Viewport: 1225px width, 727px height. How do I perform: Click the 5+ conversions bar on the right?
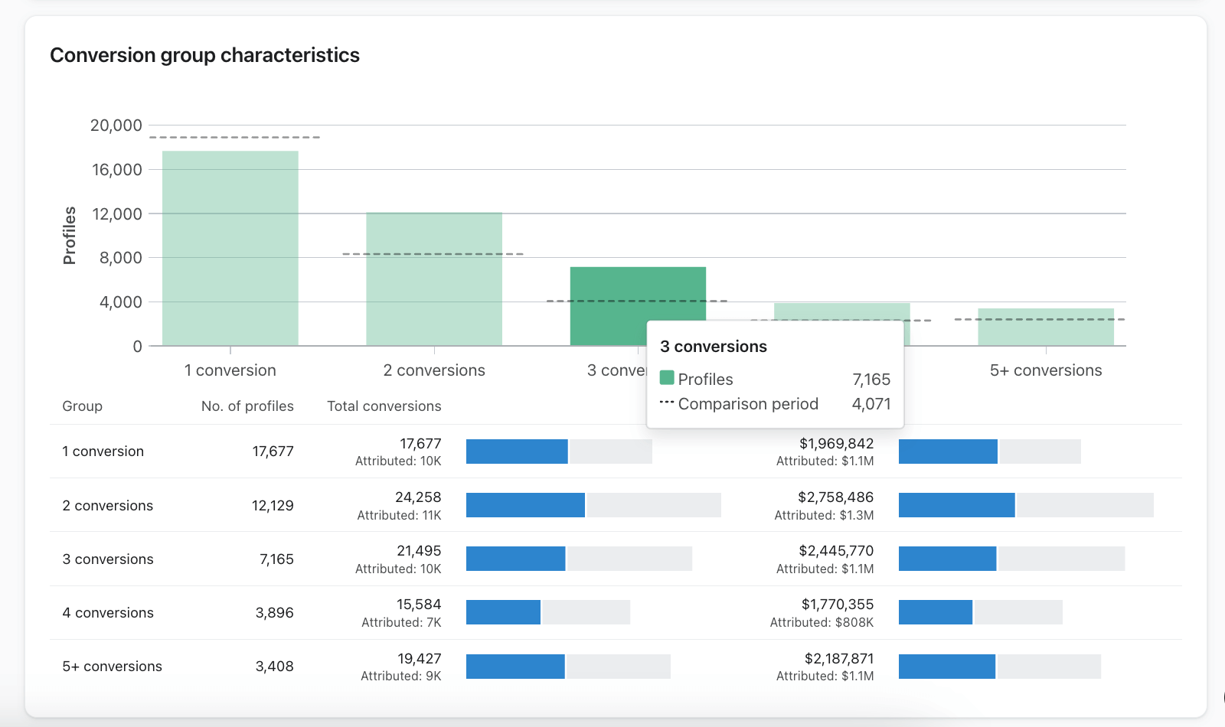tap(1045, 325)
